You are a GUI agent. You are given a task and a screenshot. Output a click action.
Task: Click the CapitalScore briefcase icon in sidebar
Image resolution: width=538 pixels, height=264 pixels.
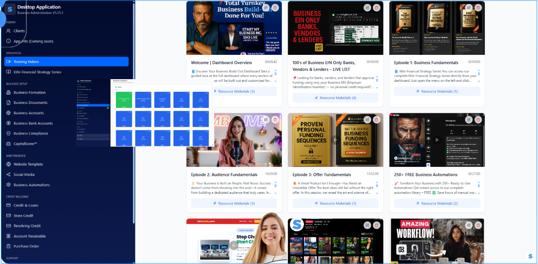tap(9, 144)
